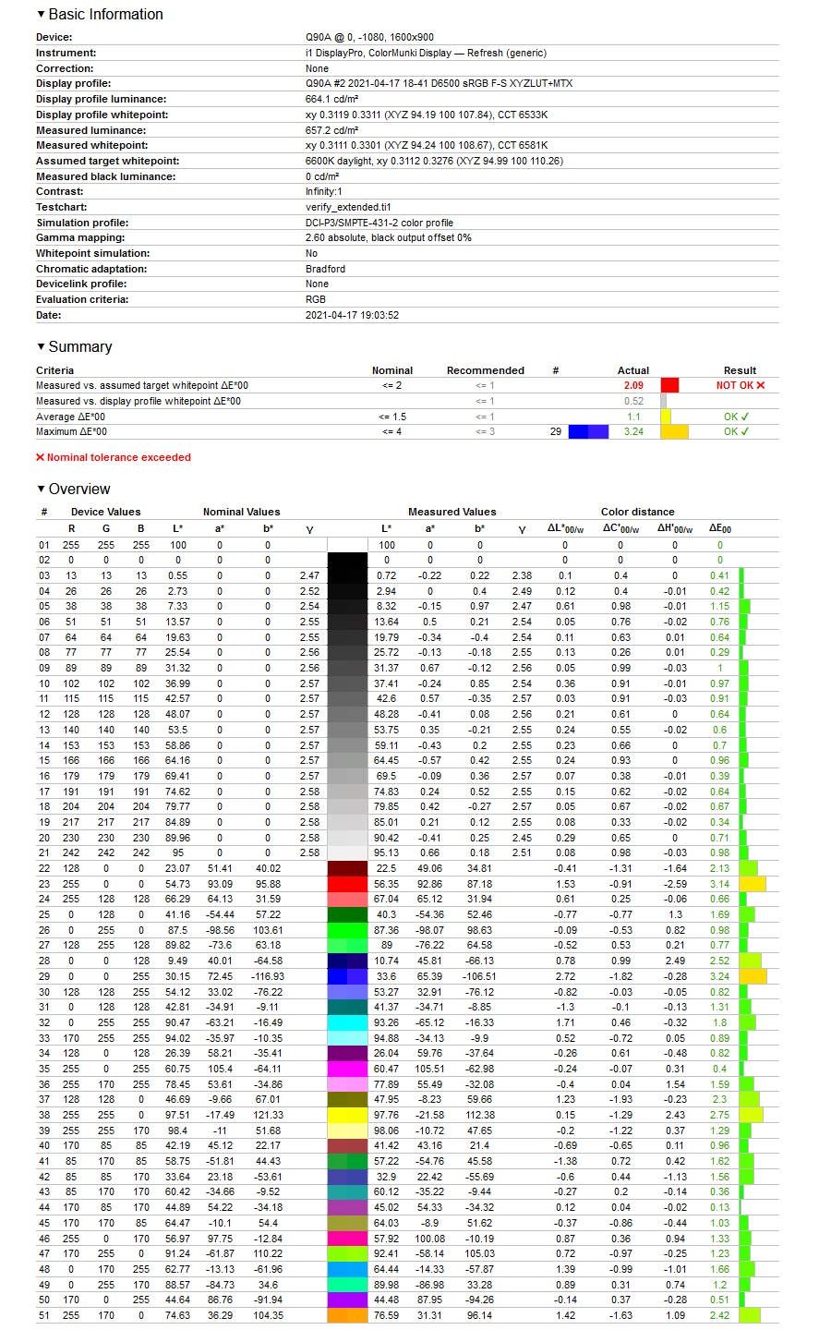
Task: Click the Result column header in Summary
Action: [x=741, y=370]
